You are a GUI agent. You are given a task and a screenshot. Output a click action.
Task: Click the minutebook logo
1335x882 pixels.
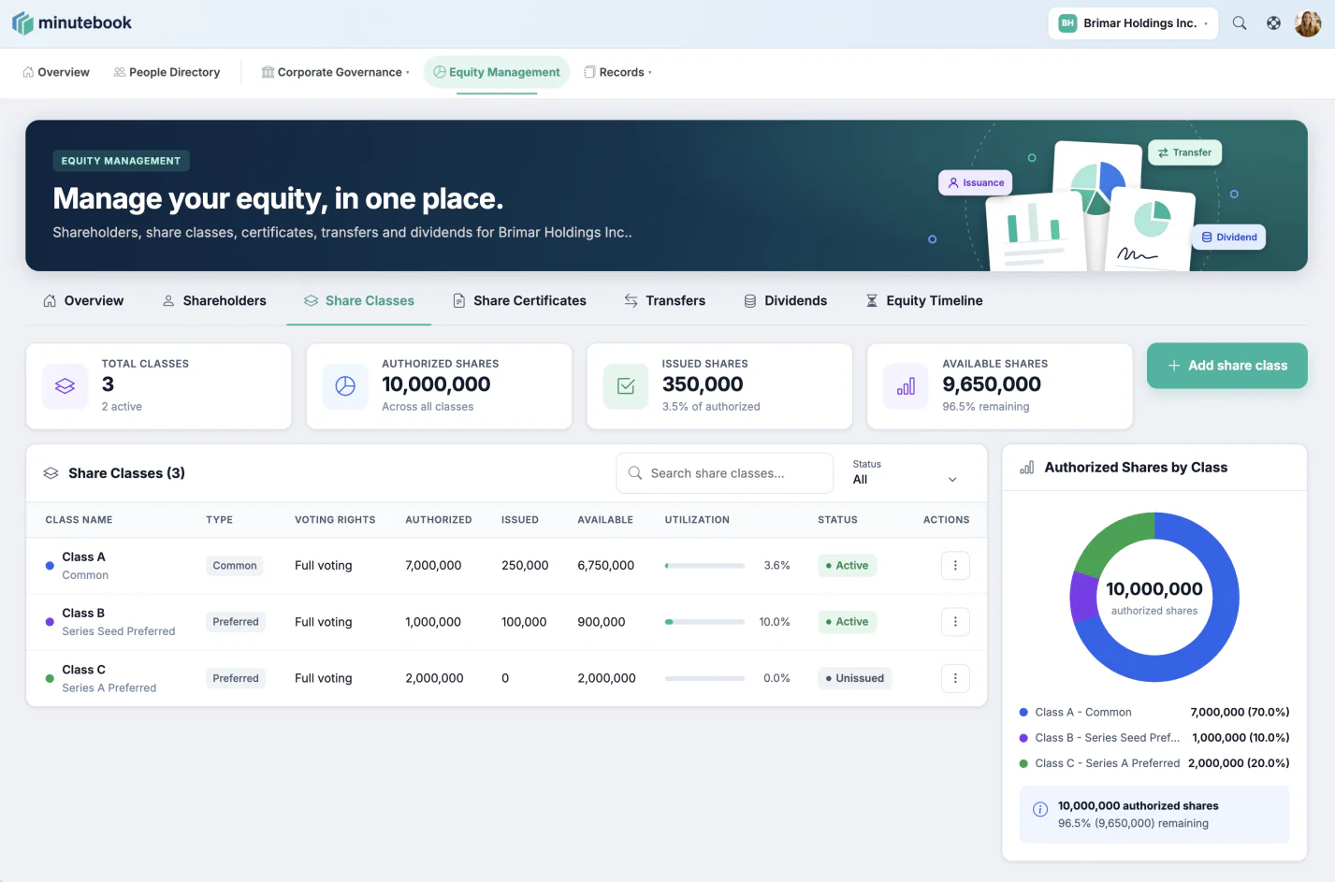(x=72, y=23)
